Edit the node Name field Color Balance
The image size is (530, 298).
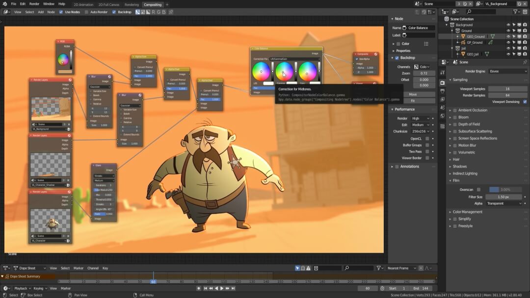[x=419, y=28]
